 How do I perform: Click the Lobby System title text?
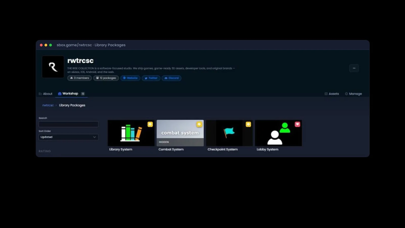pyautogui.click(x=268, y=149)
